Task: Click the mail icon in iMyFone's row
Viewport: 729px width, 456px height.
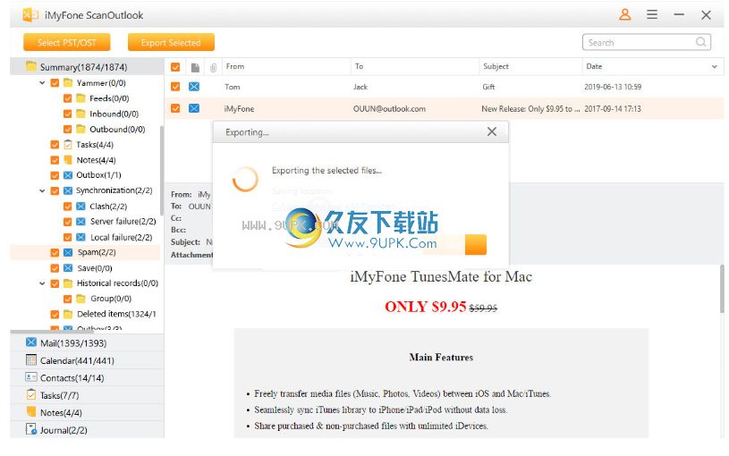Action: [194, 108]
